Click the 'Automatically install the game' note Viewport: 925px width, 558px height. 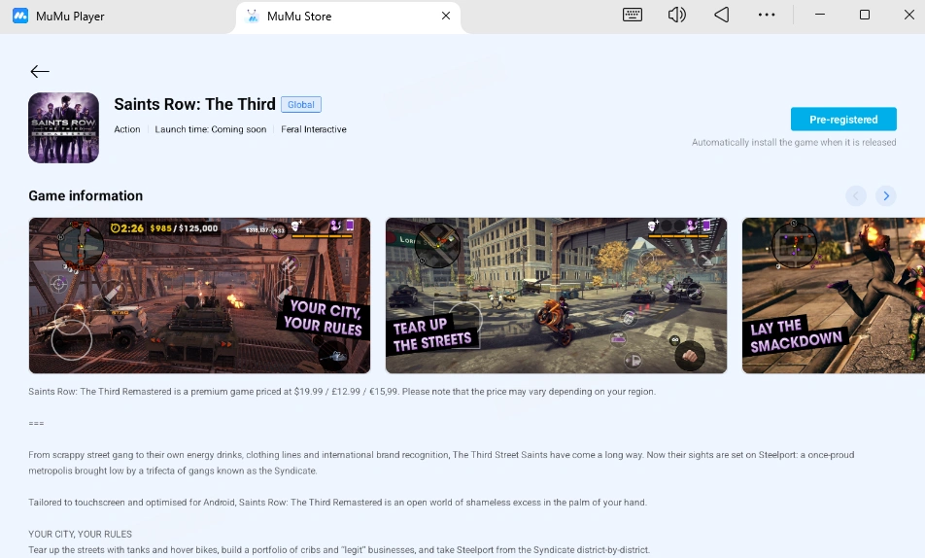coord(794,142)
